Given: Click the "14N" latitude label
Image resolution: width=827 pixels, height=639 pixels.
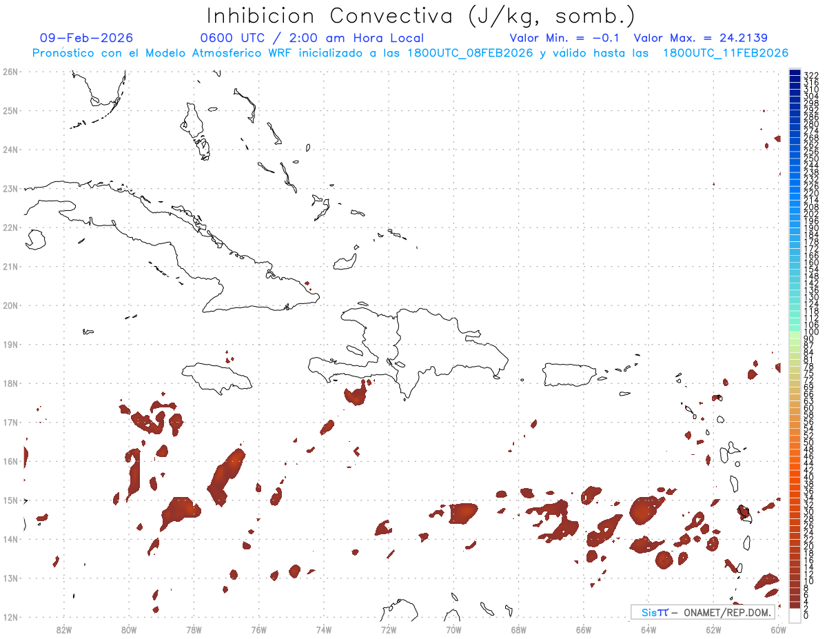Looking at the screenshot, I should click(x=10, y=539).
